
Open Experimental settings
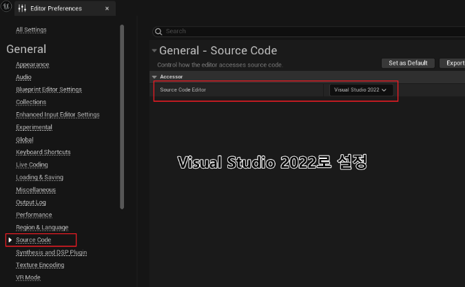(34, 127)
